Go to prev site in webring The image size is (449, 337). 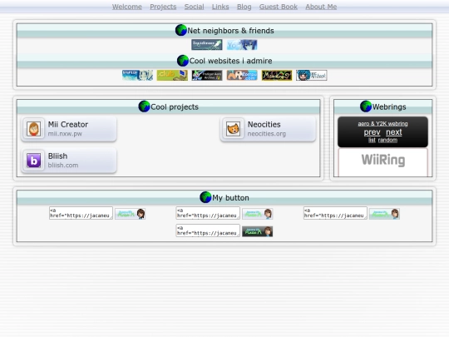372,132
